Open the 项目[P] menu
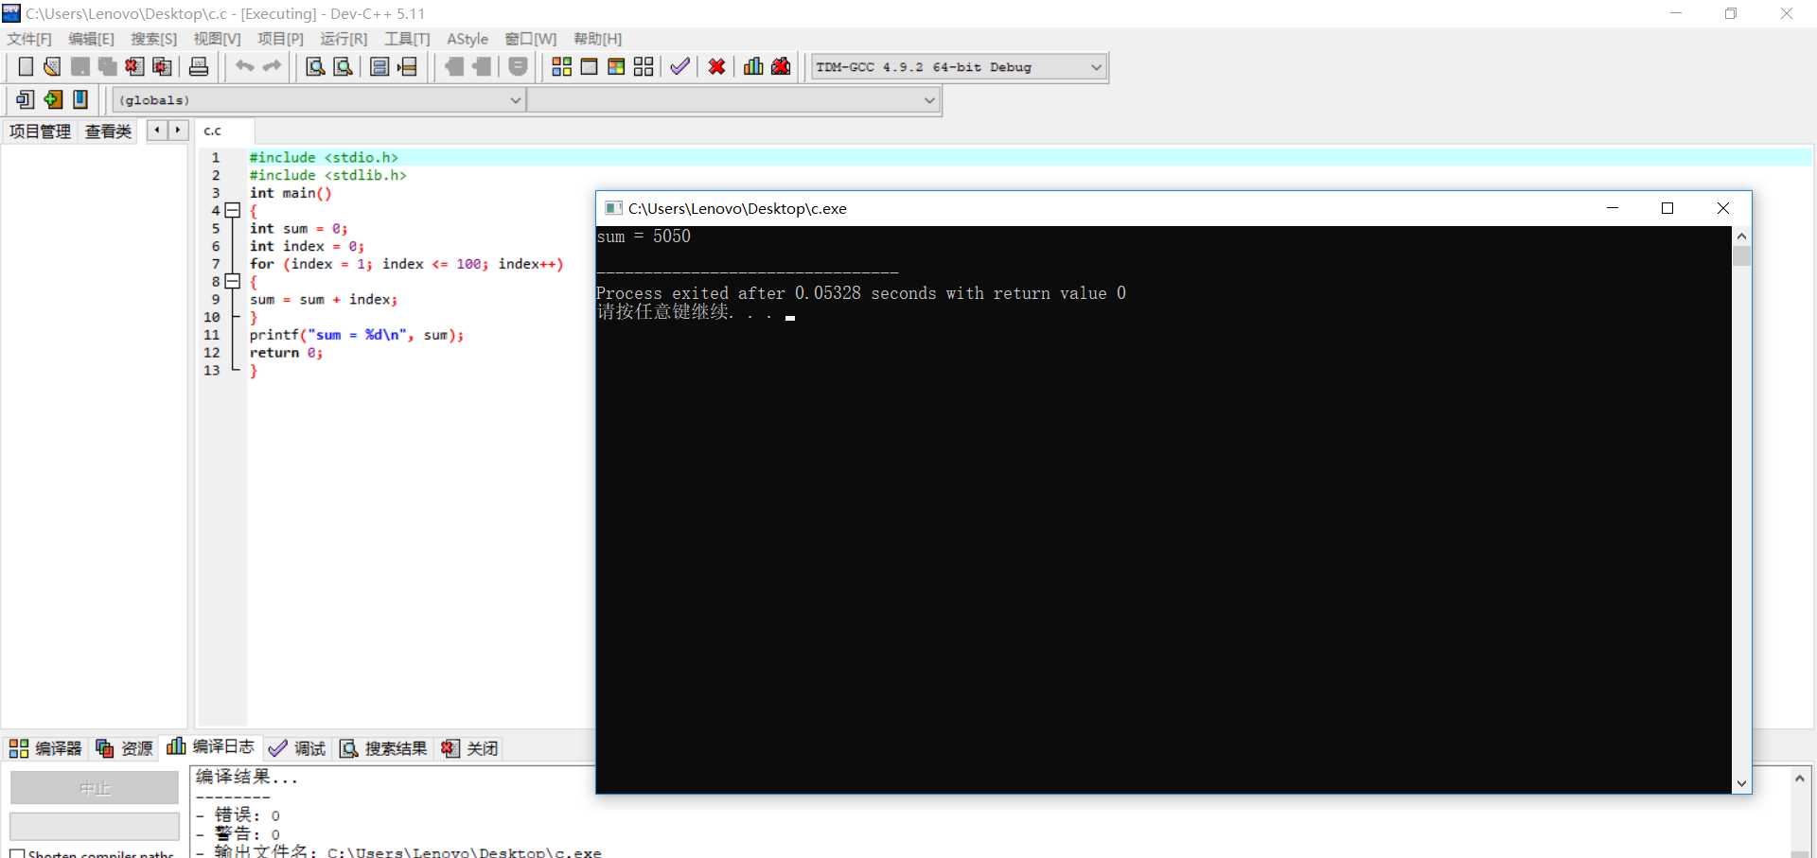 coord(280,39)
